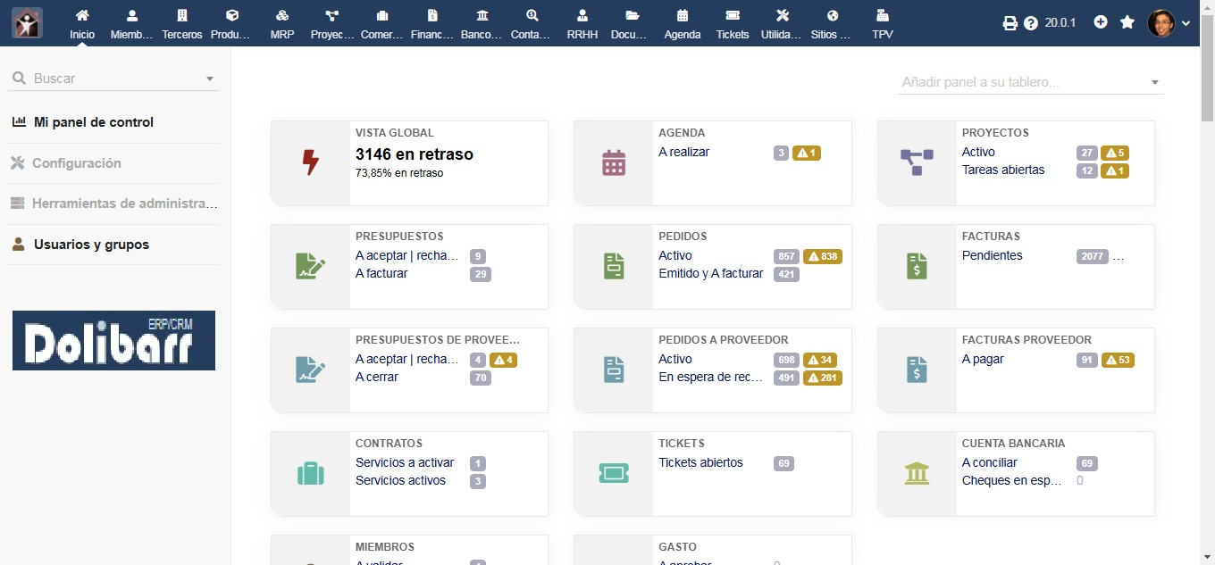The image size is (1215, 565).
Task: Expand the user avatar dropdown menu
Action: (x=1169, y=23)
